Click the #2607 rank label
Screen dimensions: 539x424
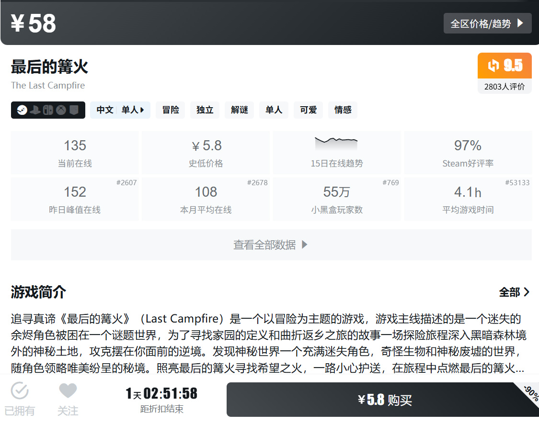126,183
